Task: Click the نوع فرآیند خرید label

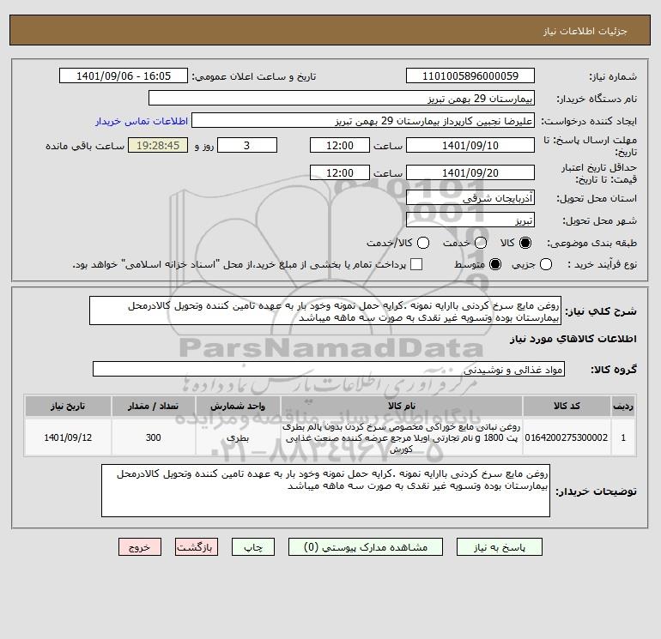Action: 602,264
